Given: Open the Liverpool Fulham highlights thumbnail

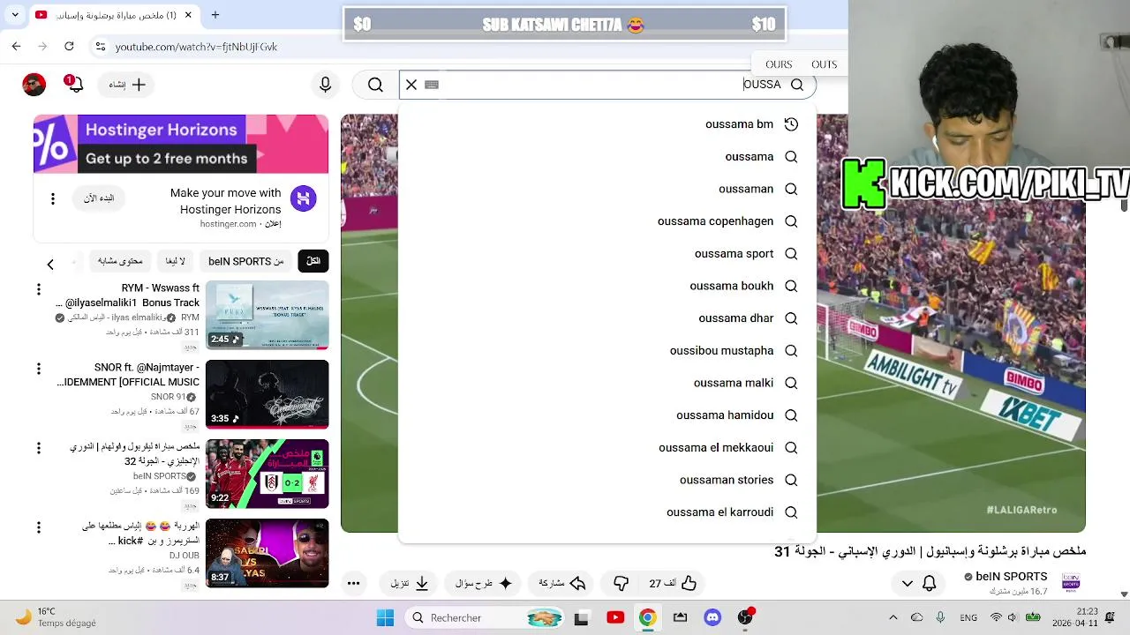Looking at the screenshot, I should [x=267, y=474].
